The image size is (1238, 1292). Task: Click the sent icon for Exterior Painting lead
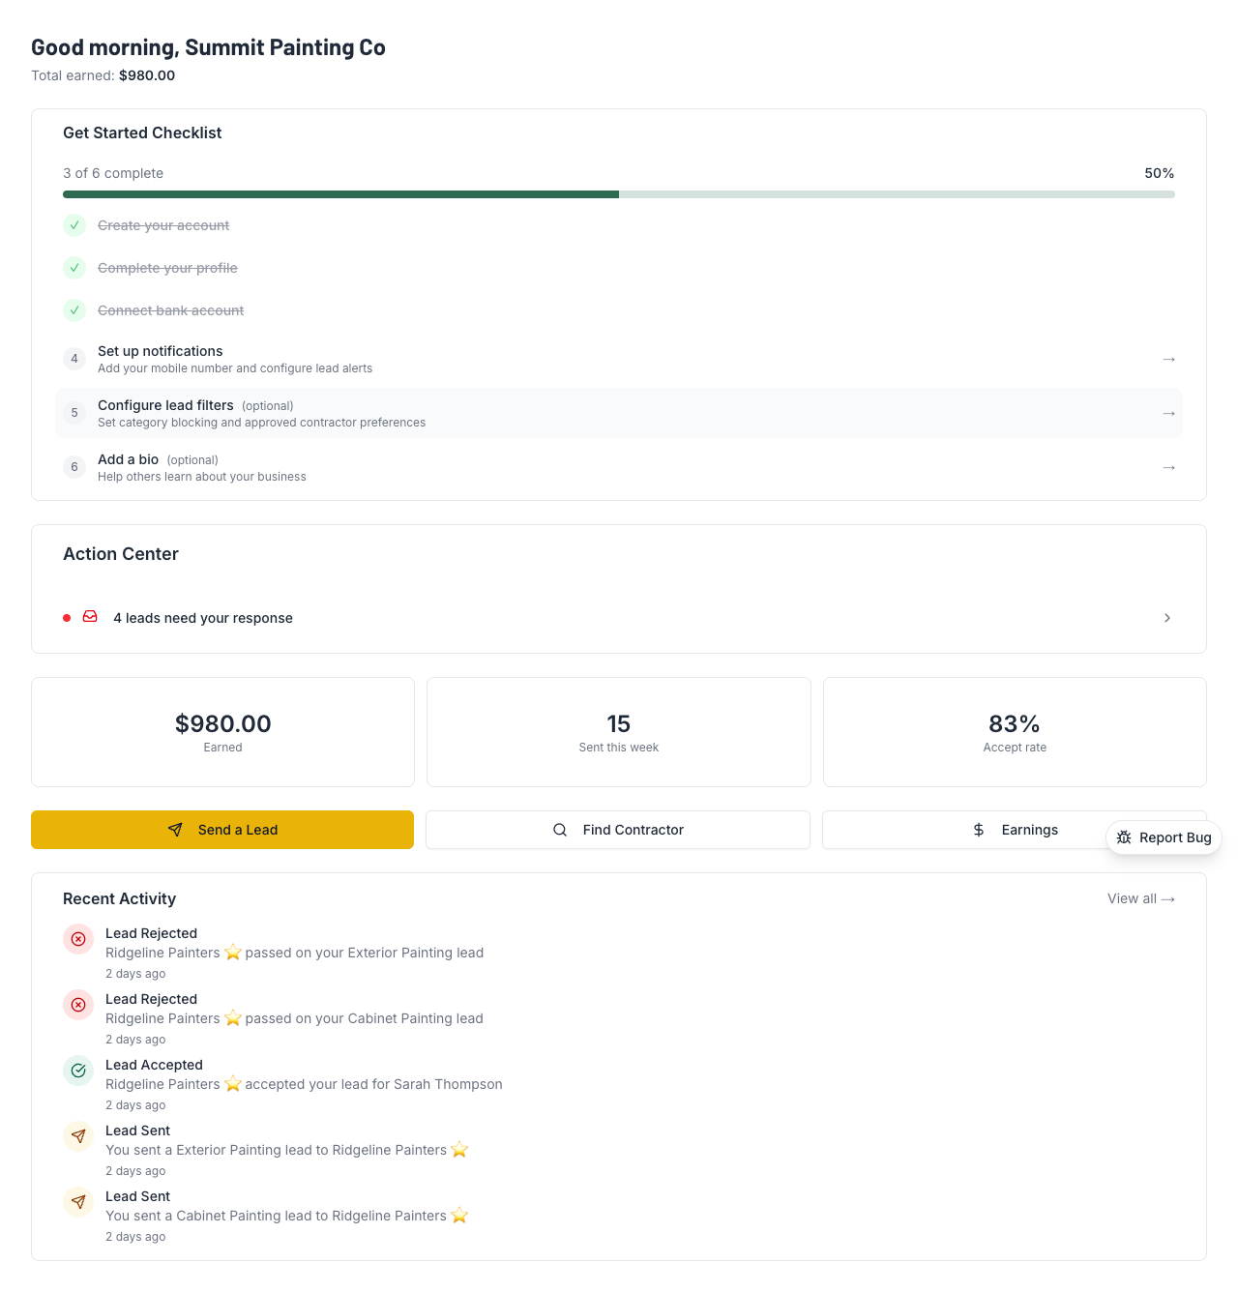click(x=78, y=1136)
